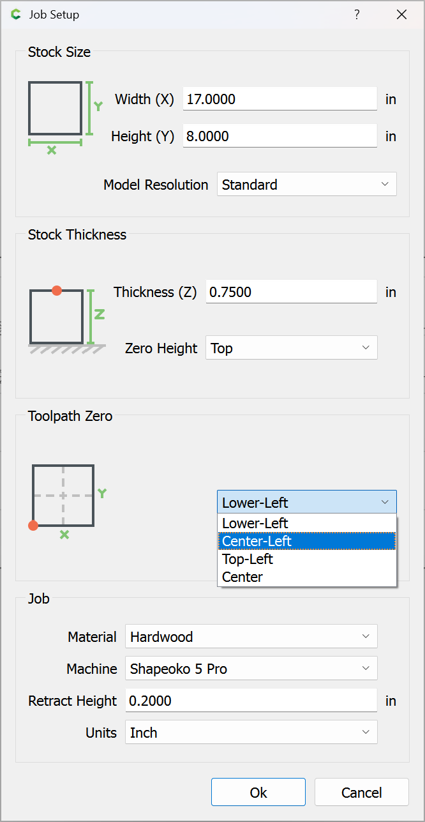Expand the Machine dropdown
425x822 pixels.
pos(251,669)
